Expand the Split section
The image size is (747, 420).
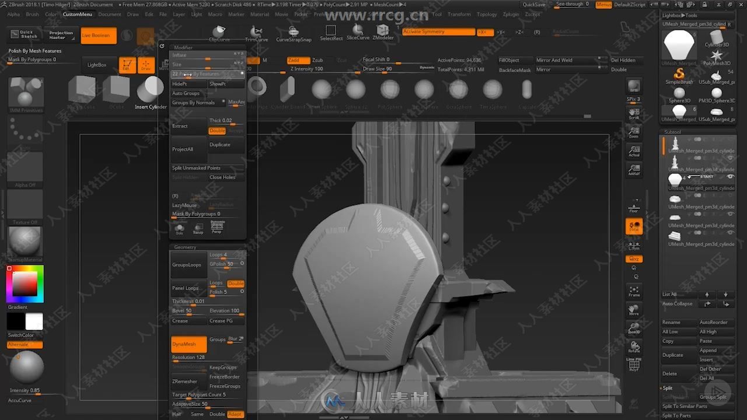[668, 388]
